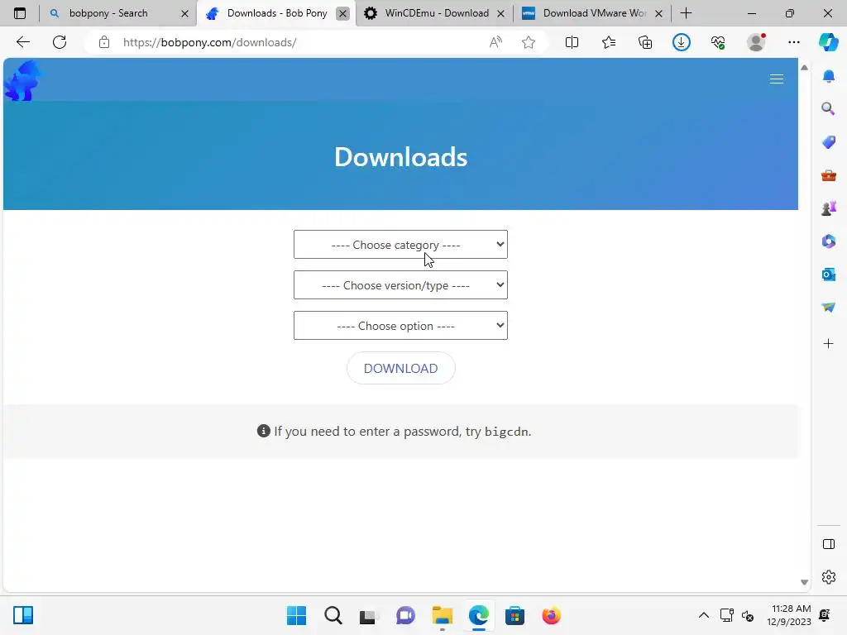This screenshot has width=847, height=635.
Task: View site information lock icon
Action: (104, 42)
